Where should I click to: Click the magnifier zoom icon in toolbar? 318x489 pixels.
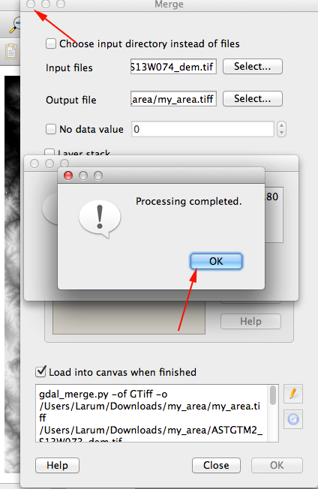pos(15,25)
